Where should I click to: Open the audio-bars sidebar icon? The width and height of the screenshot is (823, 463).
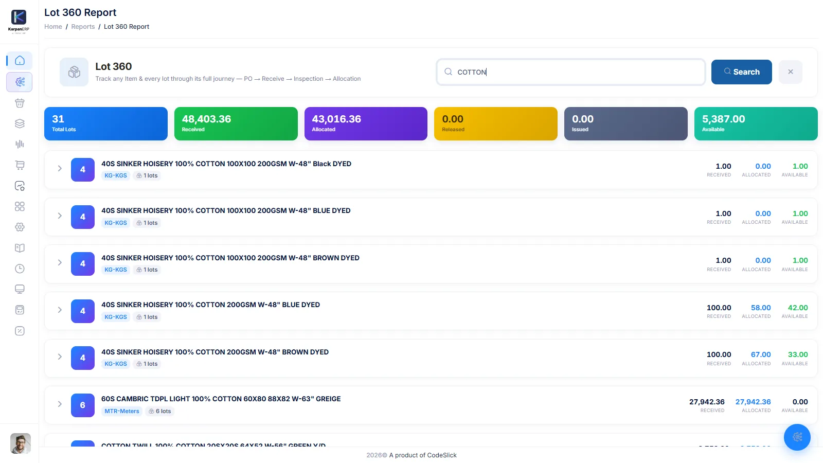click(20, 144)
